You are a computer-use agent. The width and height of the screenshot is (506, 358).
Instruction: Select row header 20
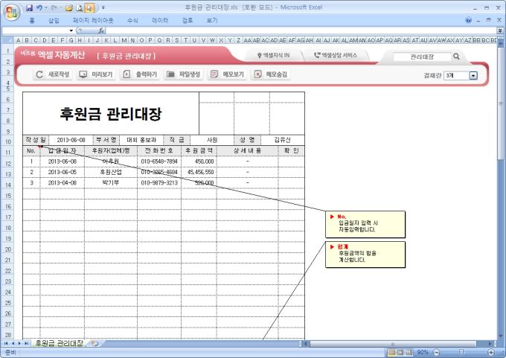(x=7, y=249)
